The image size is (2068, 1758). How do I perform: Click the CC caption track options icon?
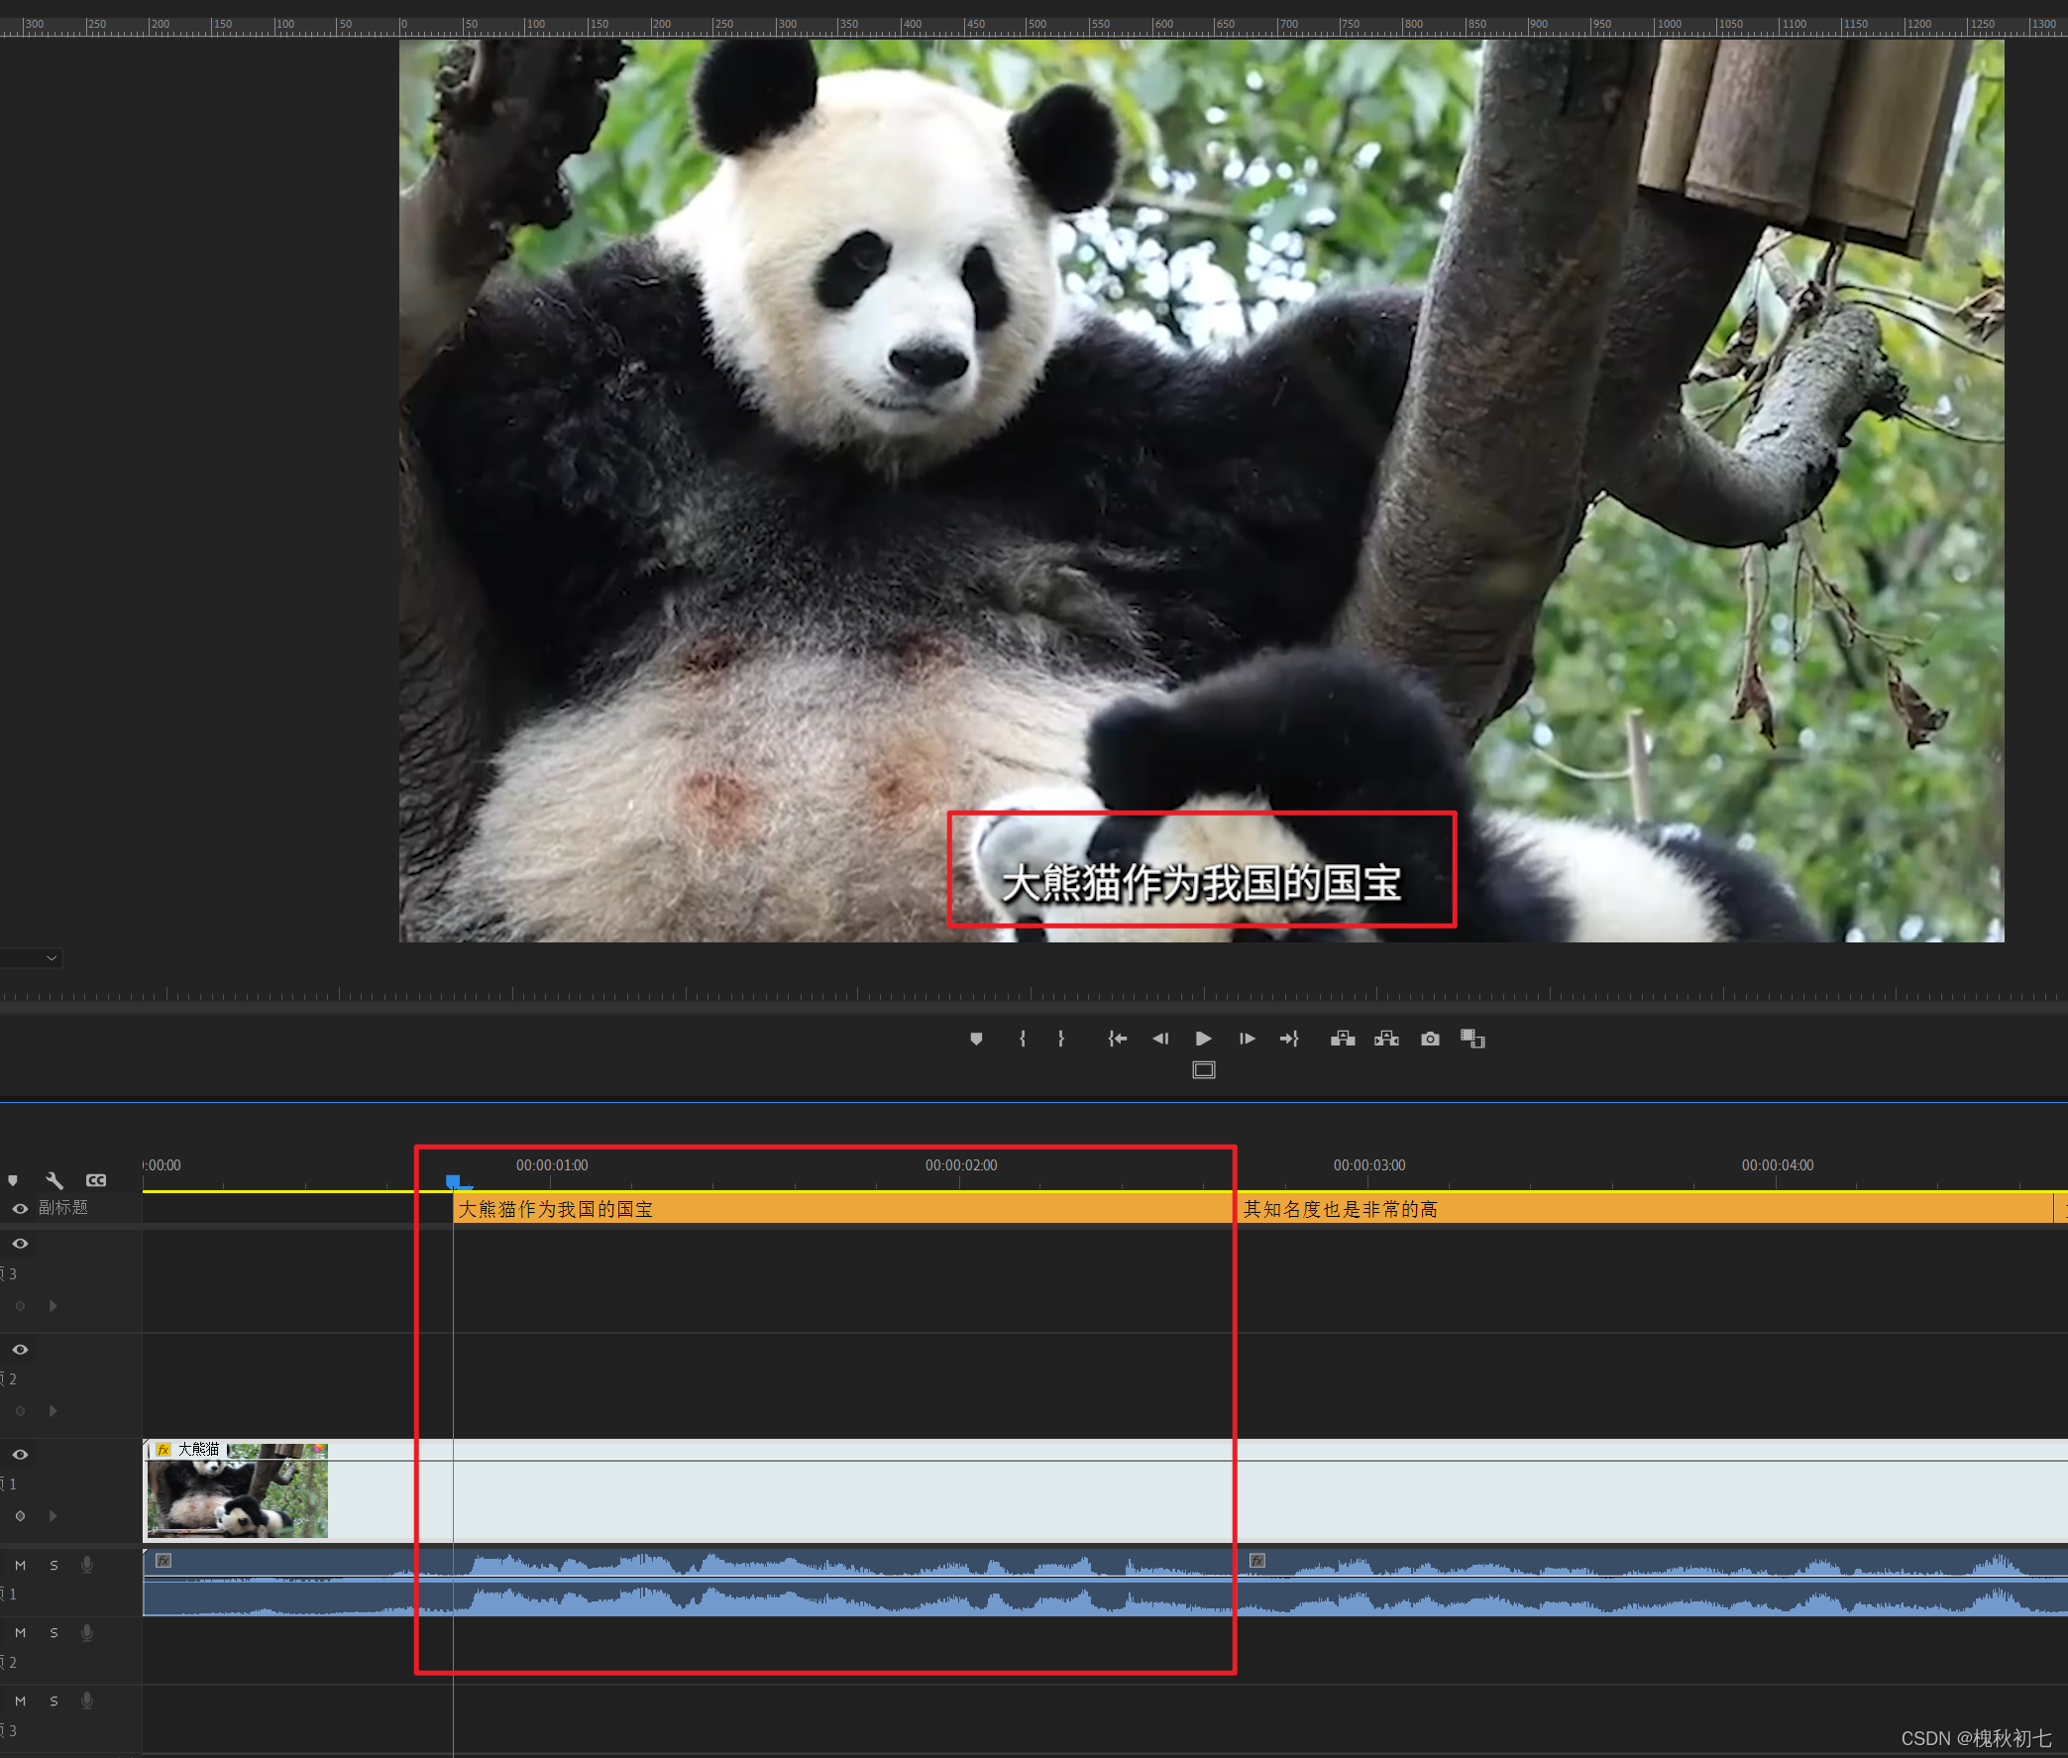pyautogui.click(x=96, y=1180)
